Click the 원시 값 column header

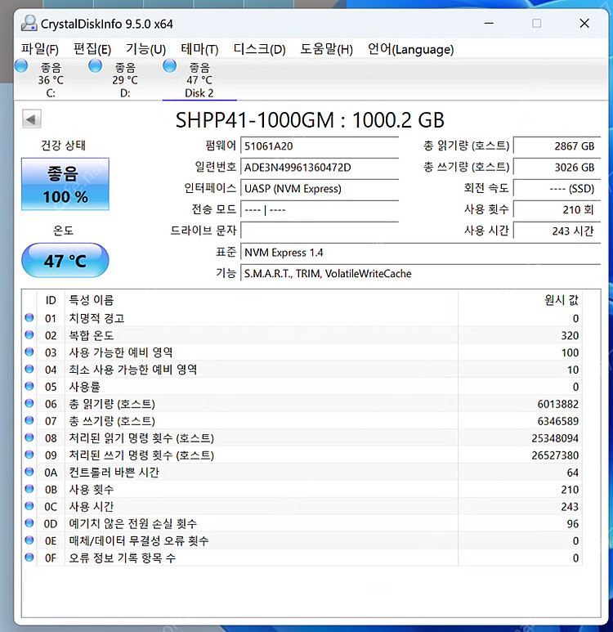[520, 300]
